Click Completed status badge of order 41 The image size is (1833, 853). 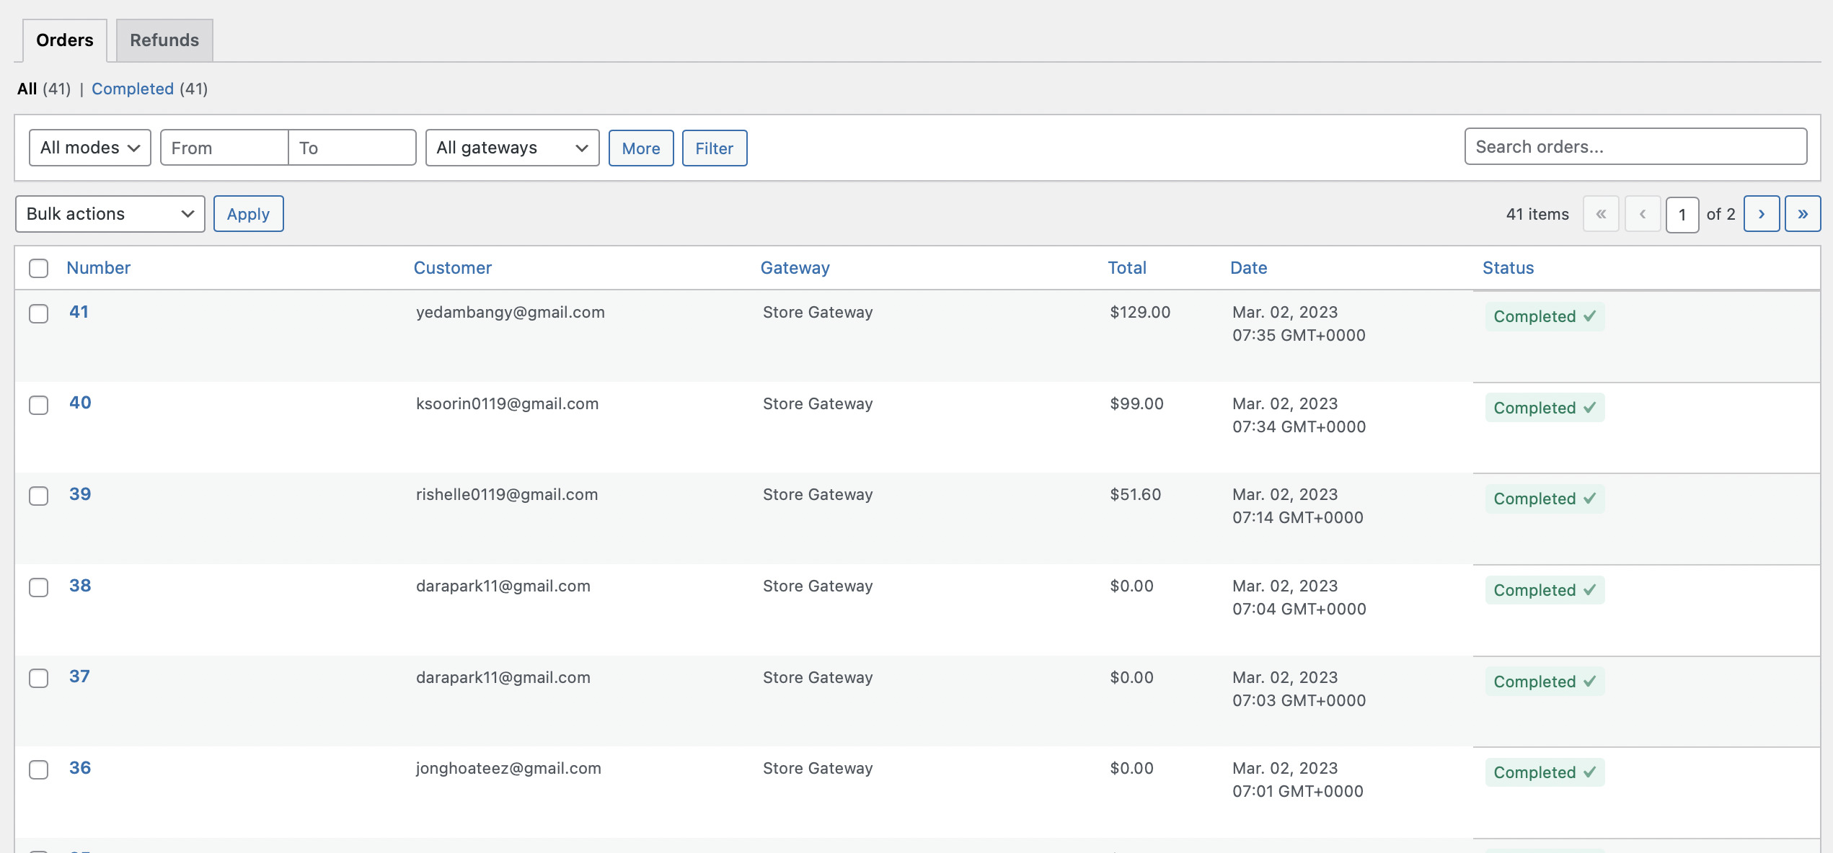pos(1544,316)
